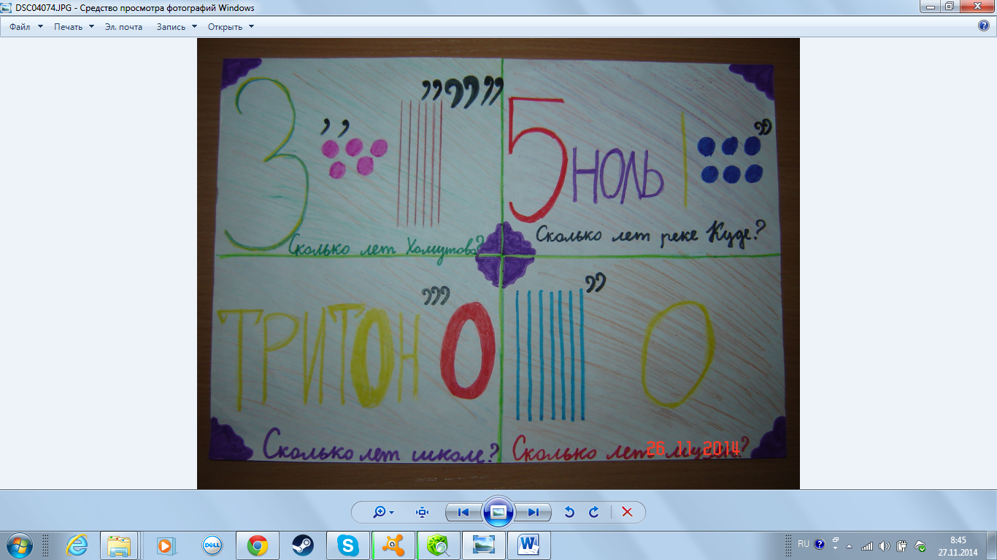Open the Файл menu
Screen dimensions: 997x560
coord(26,27)
